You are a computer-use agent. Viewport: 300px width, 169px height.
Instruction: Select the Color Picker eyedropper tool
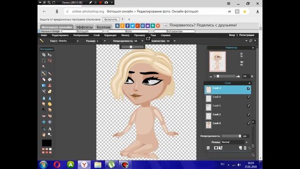coord(44,129)
